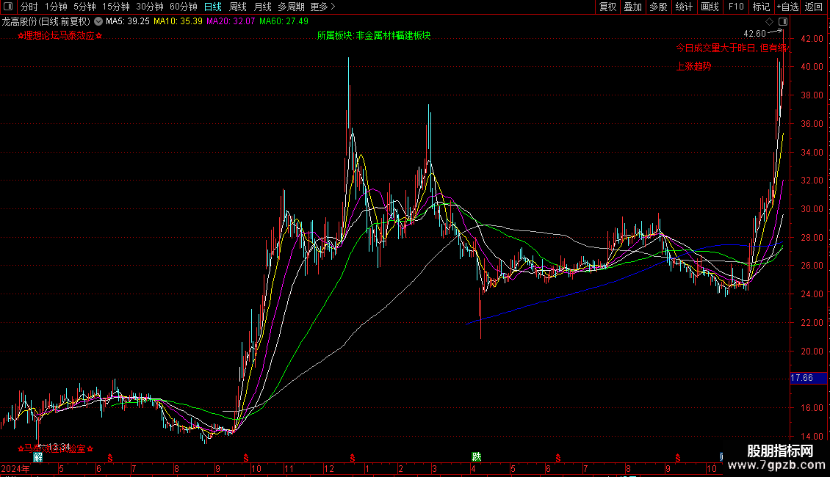
Task: Click 返回 to go back
Action: (814, 7)
